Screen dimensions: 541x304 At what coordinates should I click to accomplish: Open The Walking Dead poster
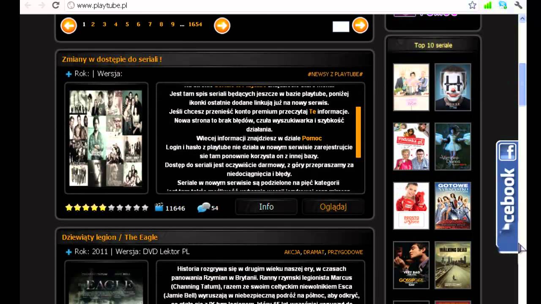point(453,265)
